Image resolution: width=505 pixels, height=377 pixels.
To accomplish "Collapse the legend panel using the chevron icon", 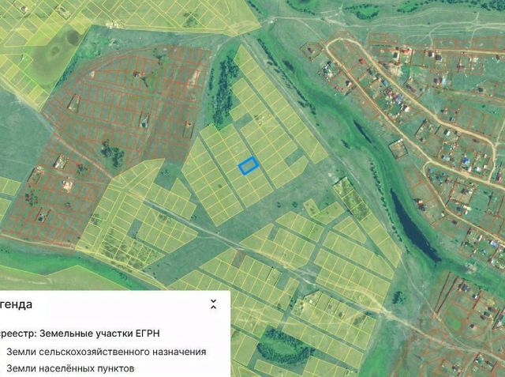I will point(213,304).
